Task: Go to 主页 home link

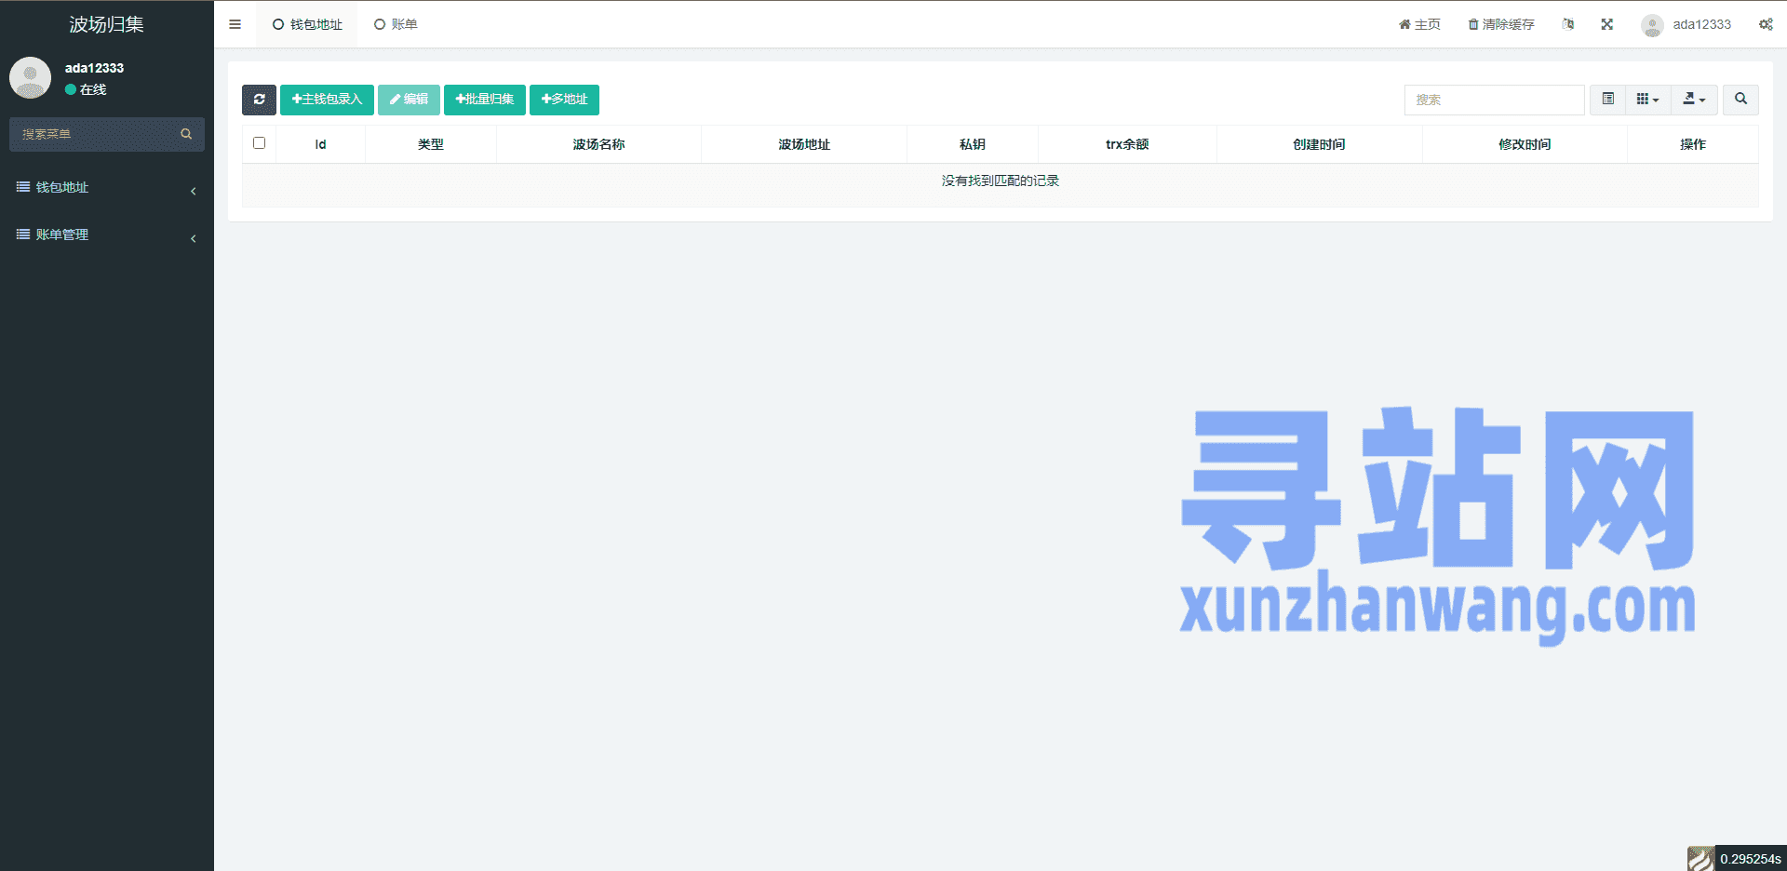Action: (x=1419, y=24)
